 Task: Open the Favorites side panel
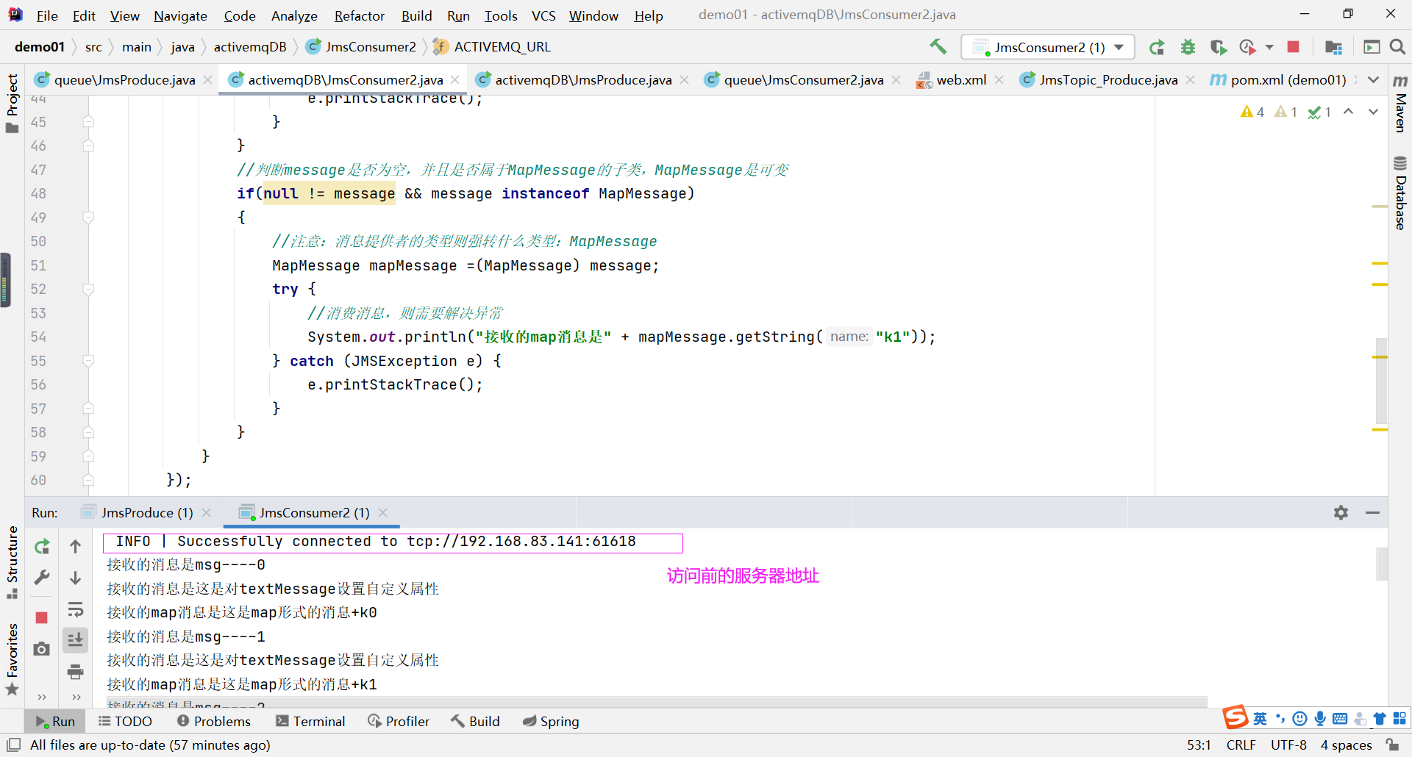[12, 659]
